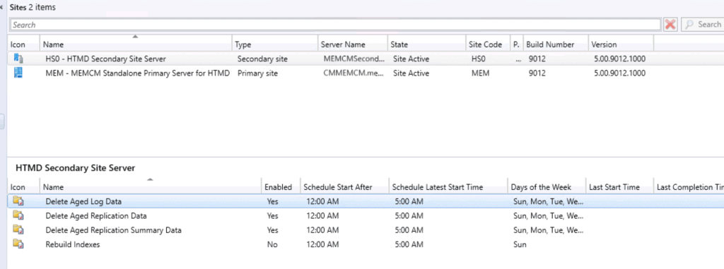
Task: Select Delete Aged Log Data task
Action: point(366,201)
